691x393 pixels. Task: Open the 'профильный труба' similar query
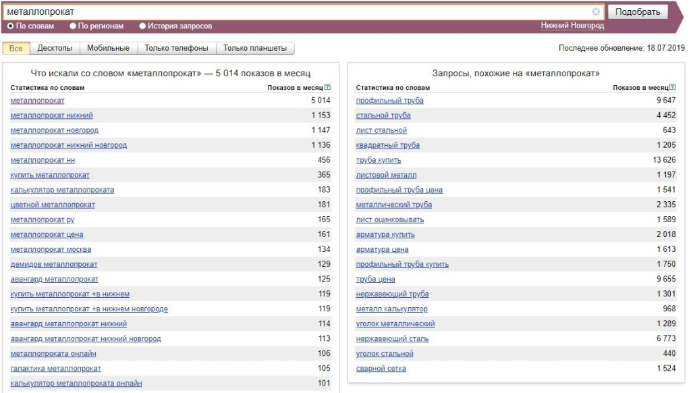coord(389,101)
